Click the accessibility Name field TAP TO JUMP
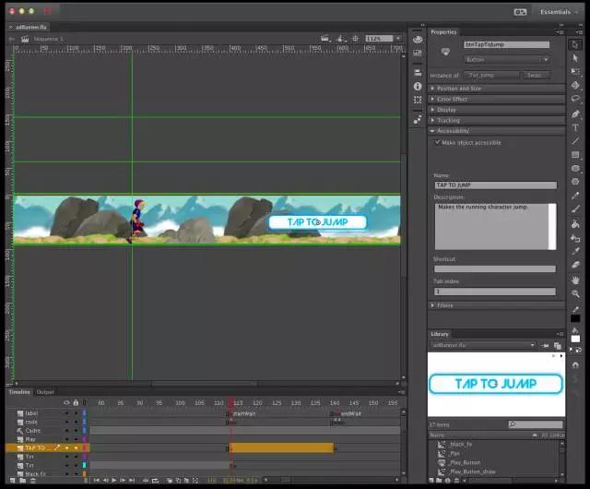 (x=496, y=185)
